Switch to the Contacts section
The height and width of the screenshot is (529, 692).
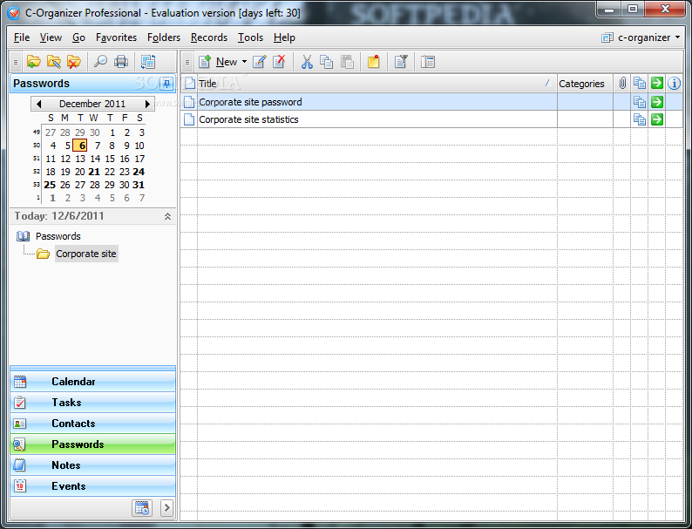[92, 423]
